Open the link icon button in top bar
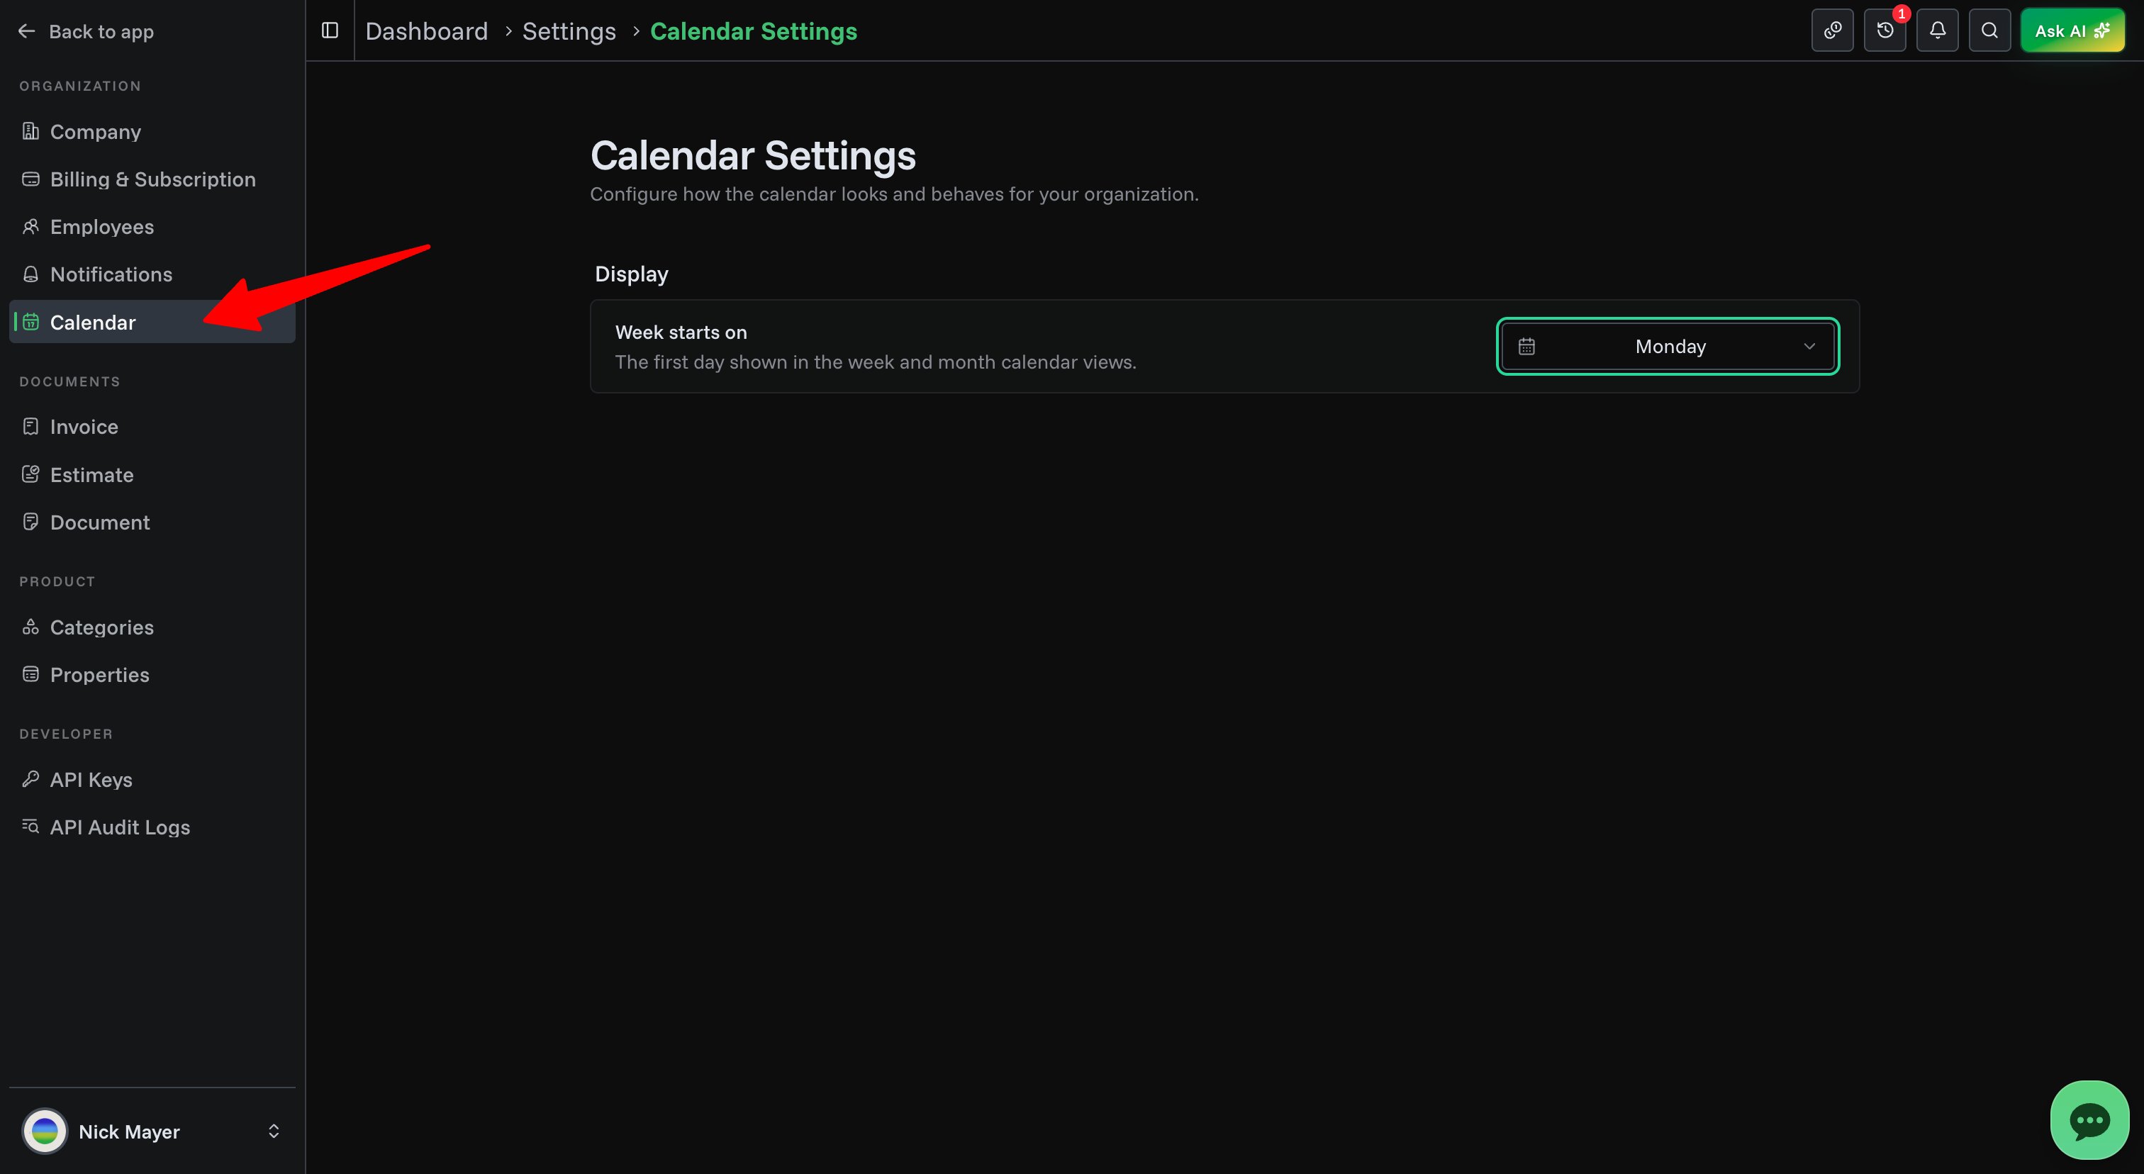 1832,30
